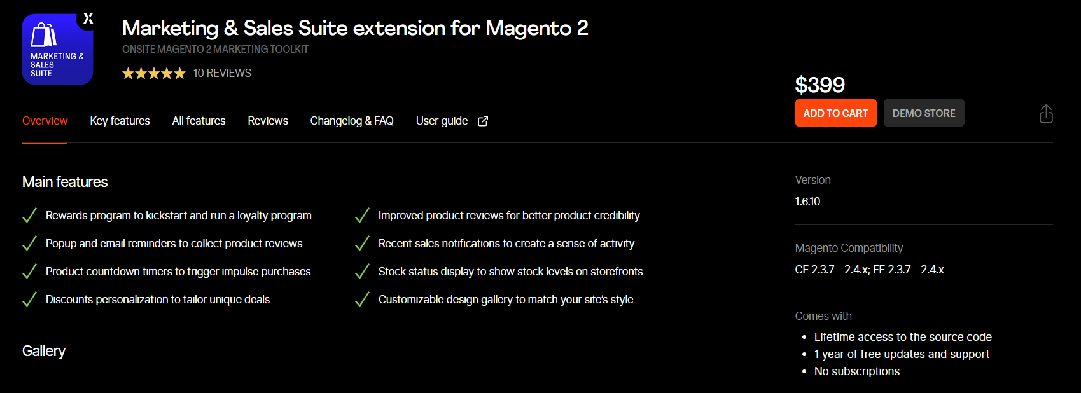Click the $399 price text
Screen dimensions: 1081x393
pos(819,84)
